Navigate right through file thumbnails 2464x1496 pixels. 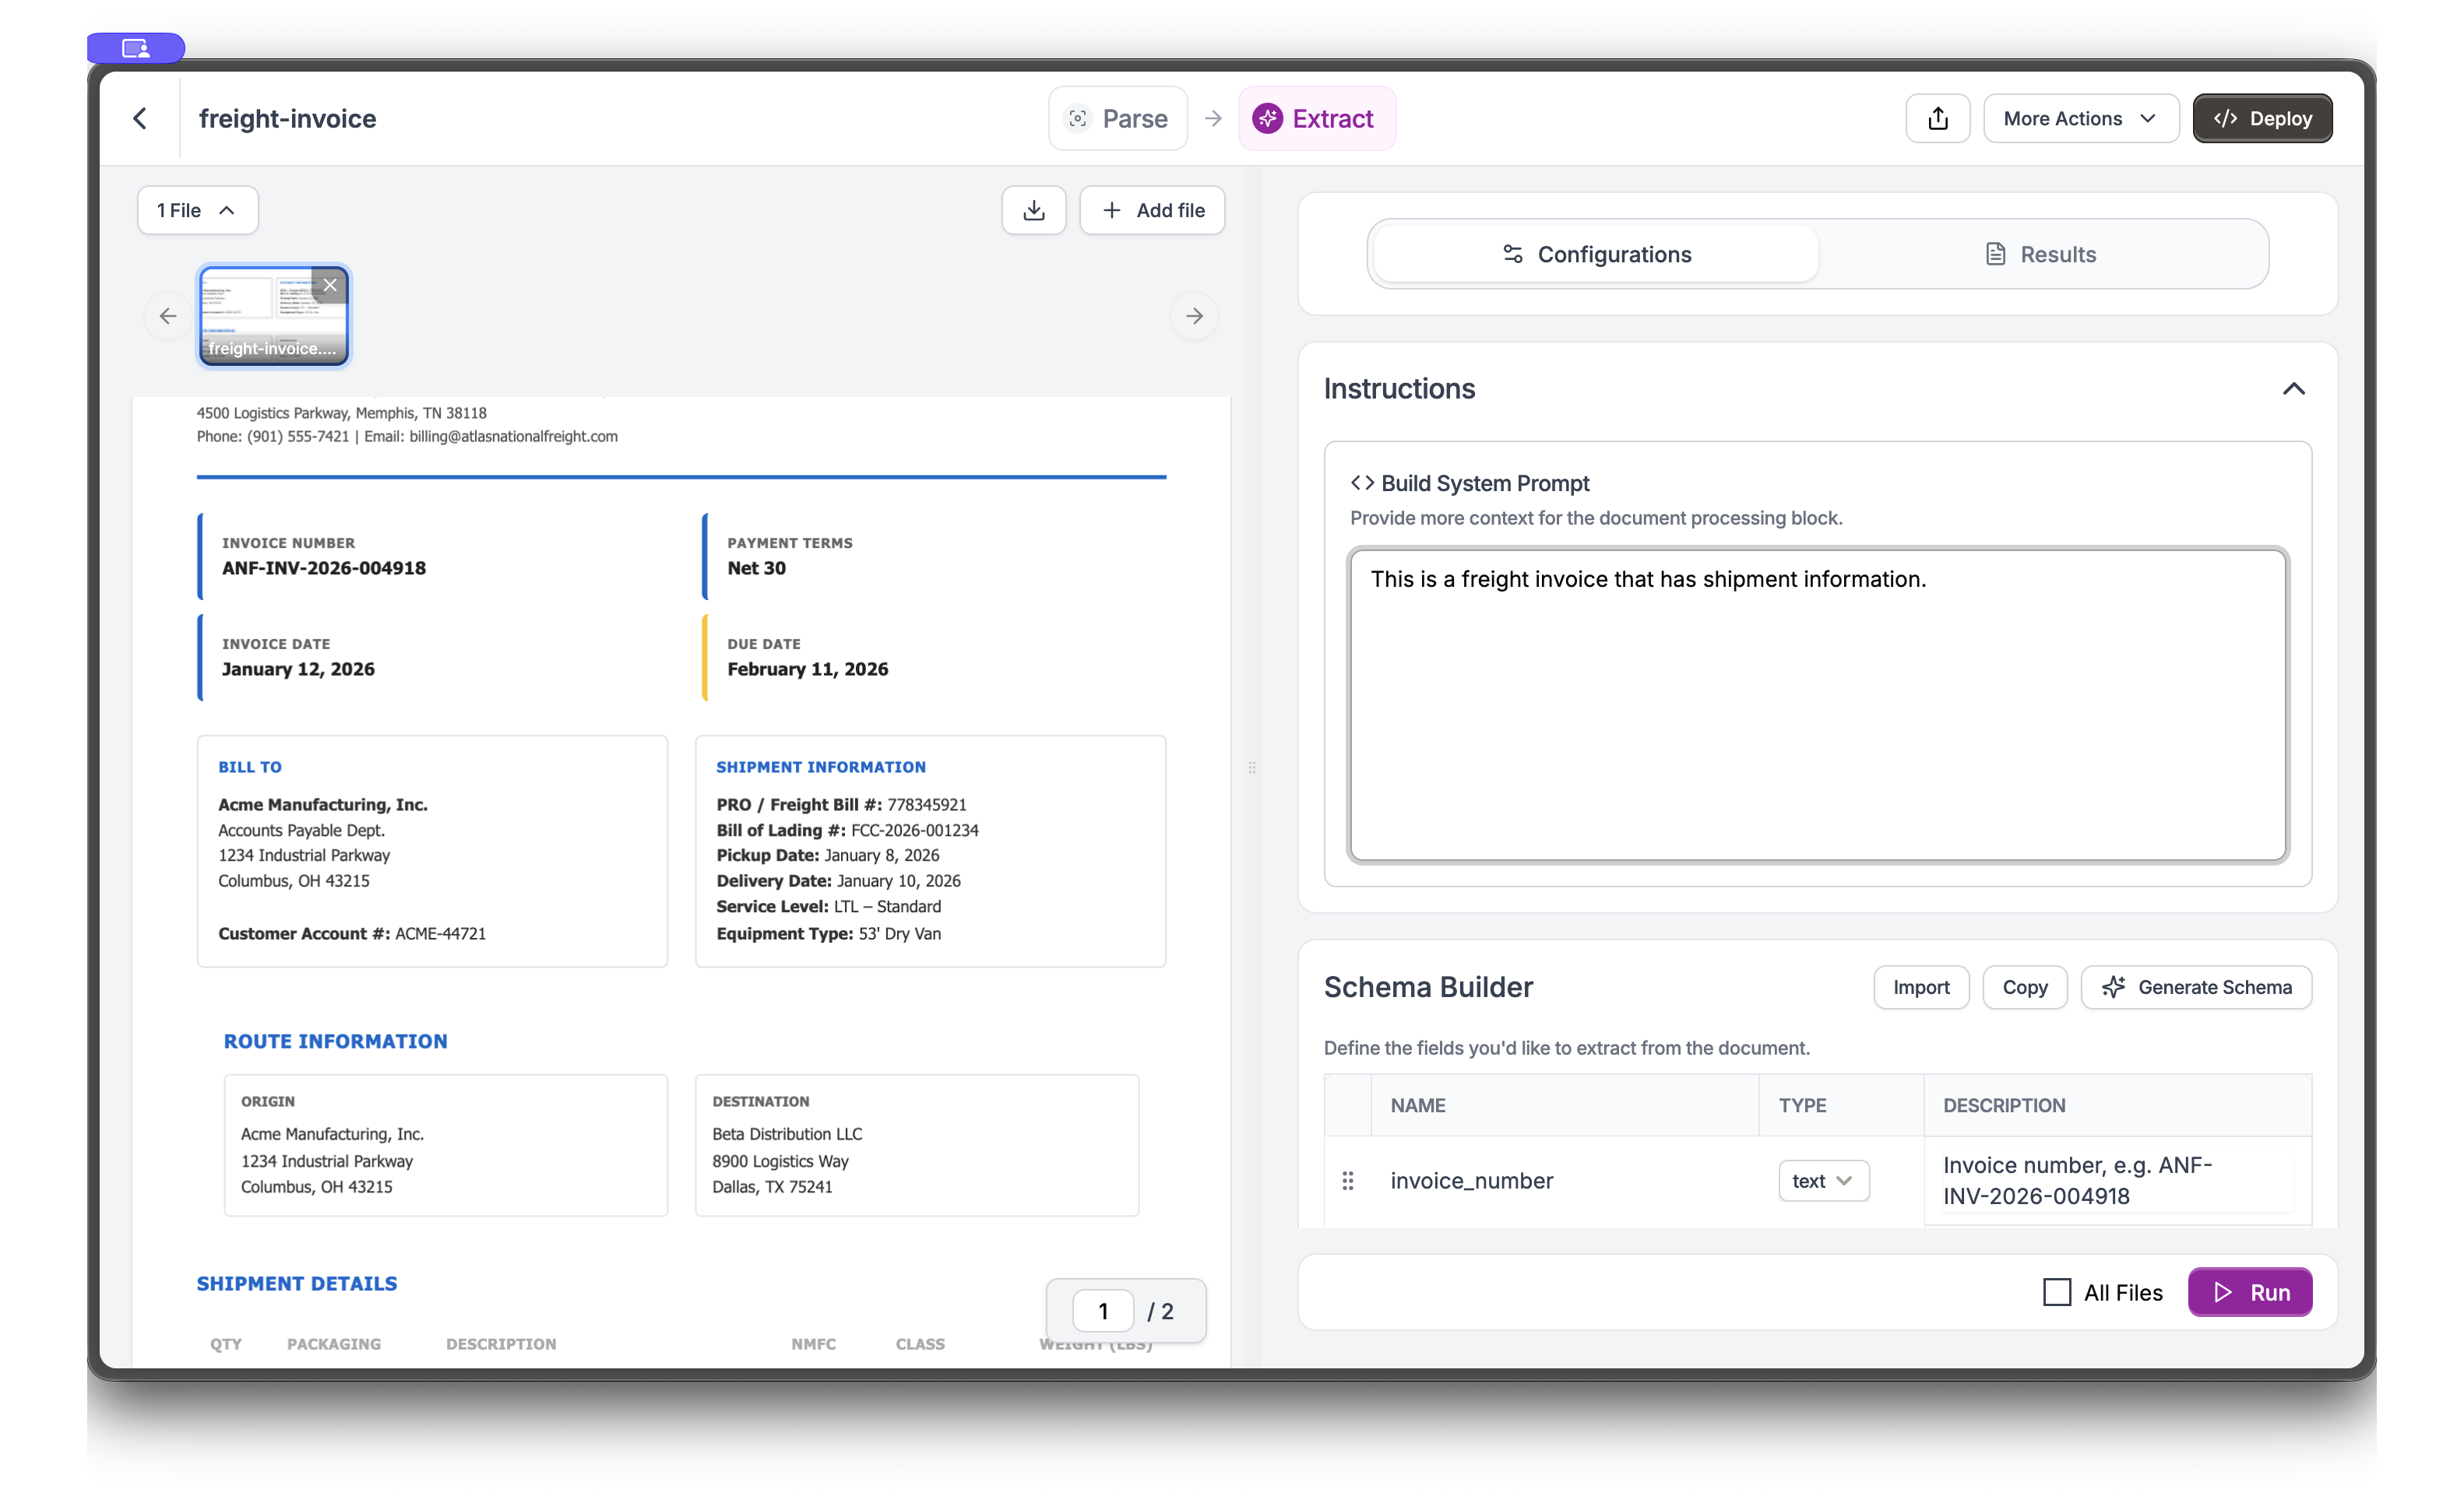[x=1194, y=316]
